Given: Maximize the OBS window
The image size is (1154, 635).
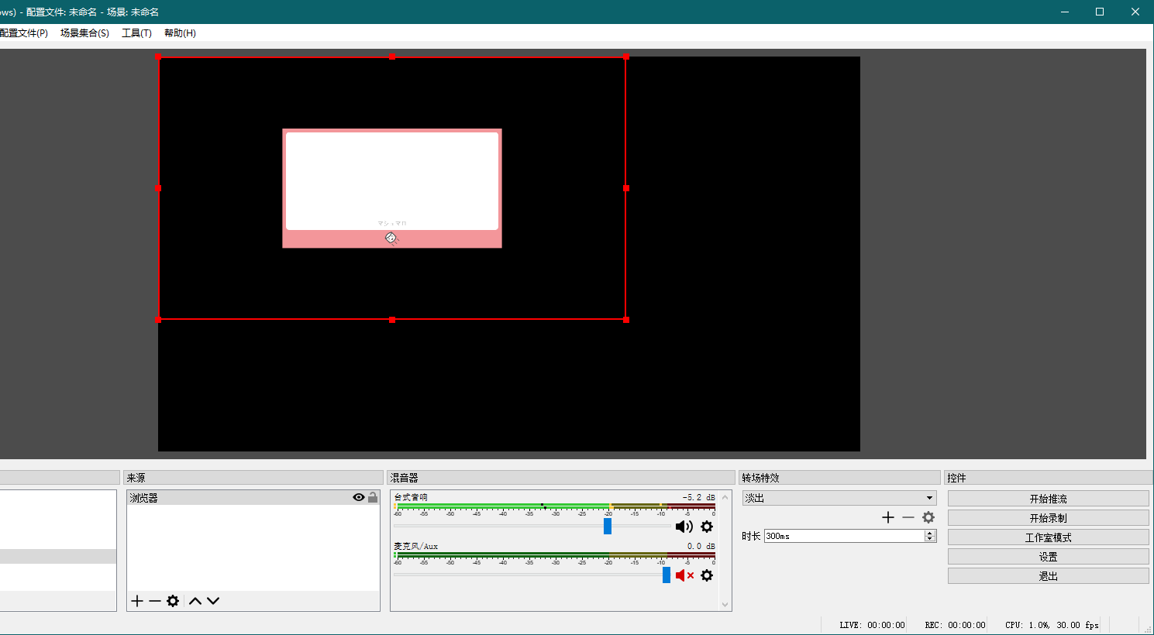Looking at the screenshot, I should tap(1100, 12).
